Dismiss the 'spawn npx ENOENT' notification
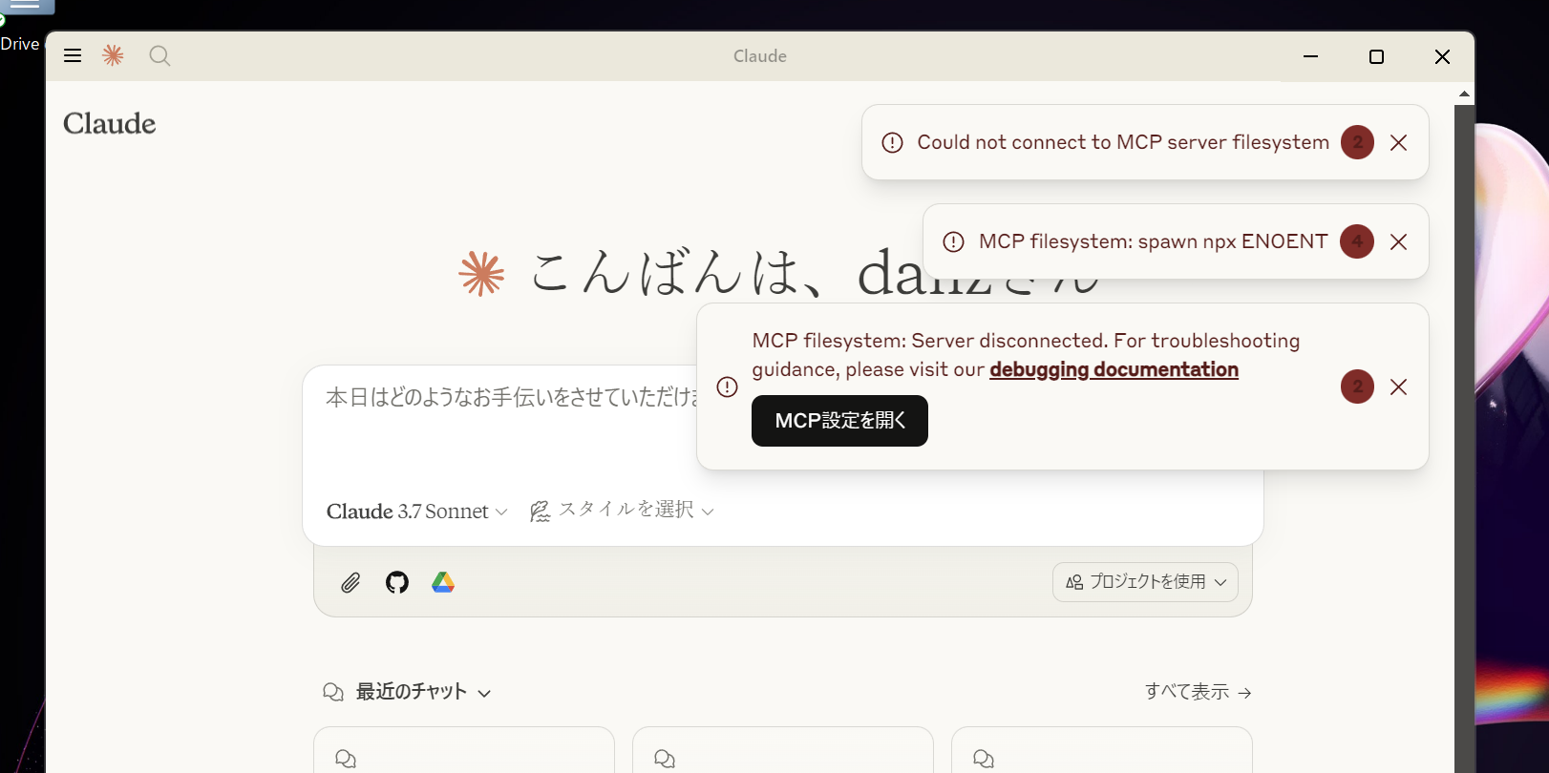 1398,241
